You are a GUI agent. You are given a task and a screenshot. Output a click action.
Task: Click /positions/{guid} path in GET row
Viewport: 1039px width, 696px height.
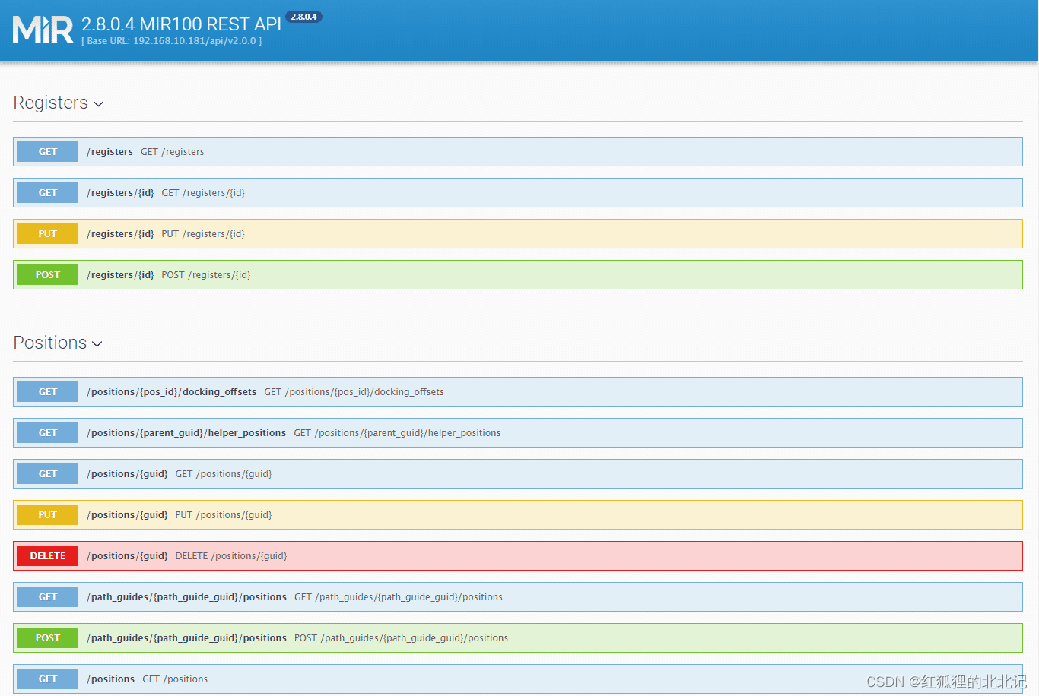(x=127, y=474)
